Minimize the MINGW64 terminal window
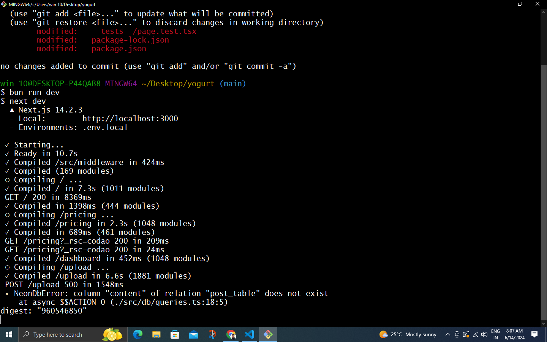 pyautogui.click(x=503, y=4)
